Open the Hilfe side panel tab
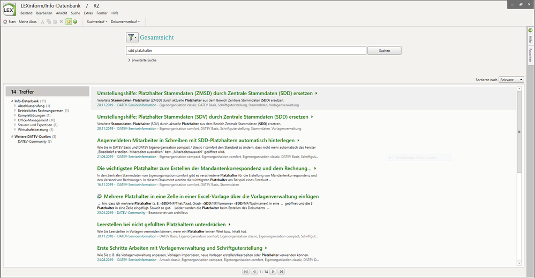 point(530,36)
